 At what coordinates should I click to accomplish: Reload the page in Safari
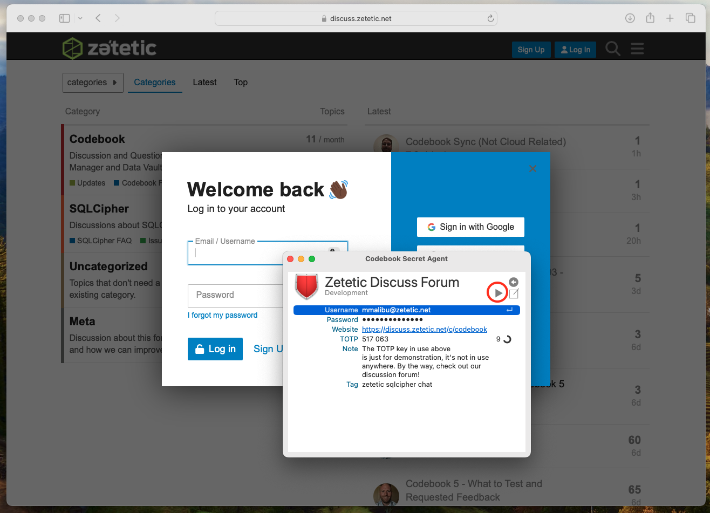[490, 18]
